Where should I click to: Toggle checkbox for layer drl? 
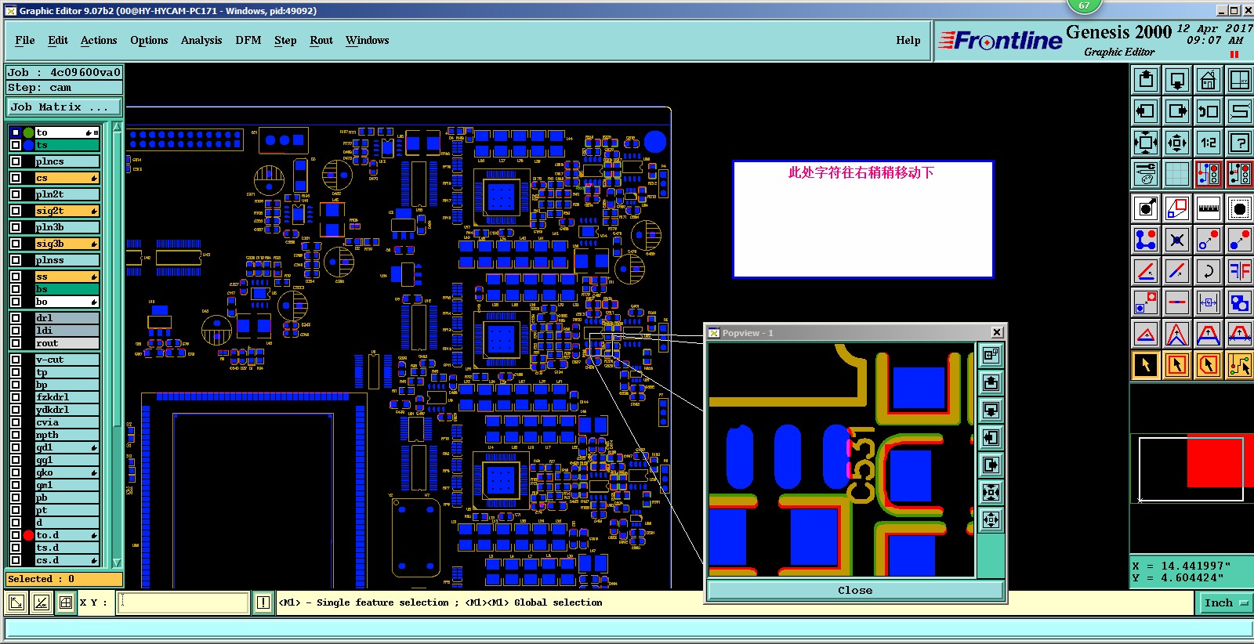(16, 318)
